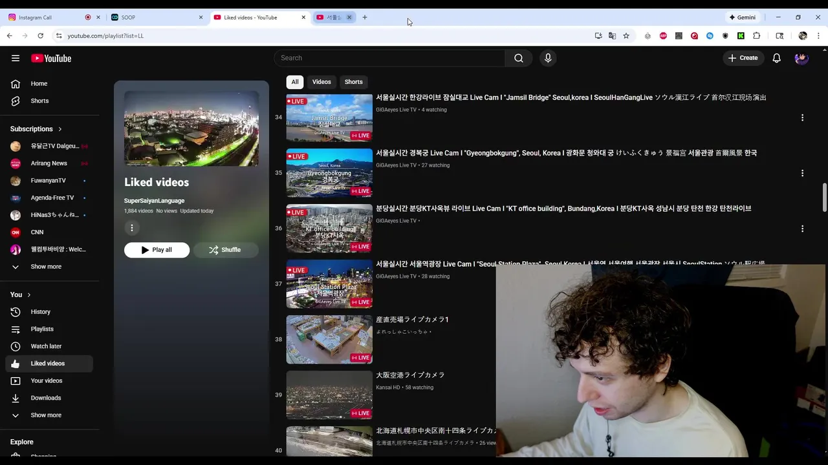Open more options for KT office building video
The image size is (828, 465).
[x=802, y=229]
